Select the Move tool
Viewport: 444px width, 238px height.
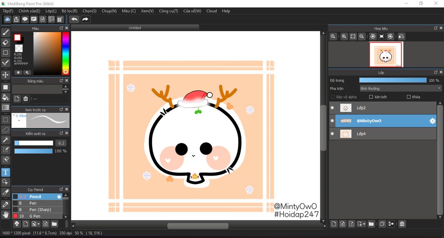(5, 75)
